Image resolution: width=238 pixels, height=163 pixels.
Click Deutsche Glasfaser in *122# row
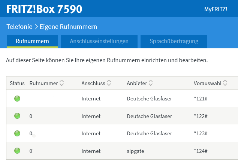click(x=150, y=116)
